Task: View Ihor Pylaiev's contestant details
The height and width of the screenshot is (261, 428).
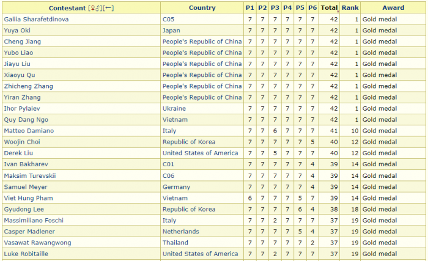Action: coord(22,109)
